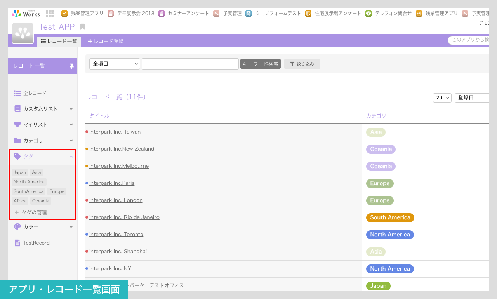Open the app grid launcher icon
The width and height of the screenshot is (497, 299).
(50, 14)
